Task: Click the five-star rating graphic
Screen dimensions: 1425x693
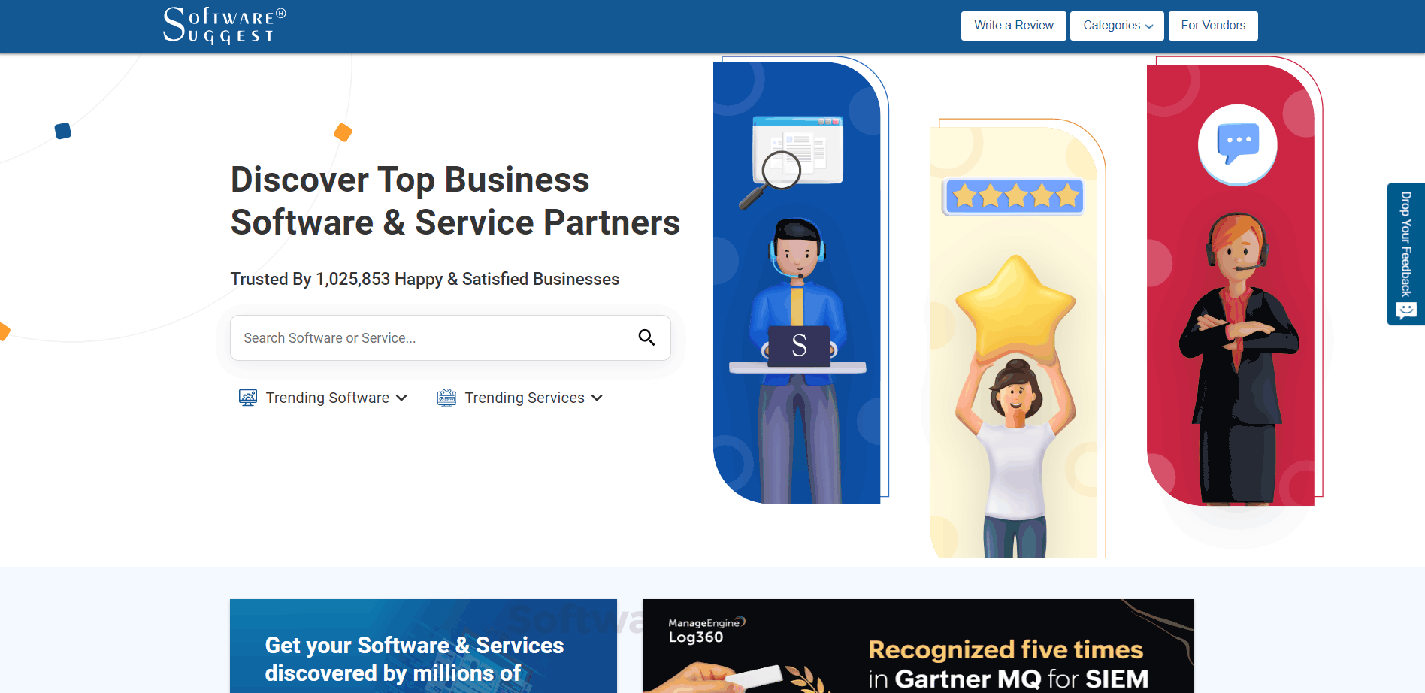Action: pyautogui.click(x=1013, y=197)
